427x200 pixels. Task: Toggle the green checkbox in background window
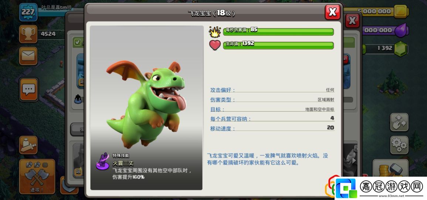77,43
